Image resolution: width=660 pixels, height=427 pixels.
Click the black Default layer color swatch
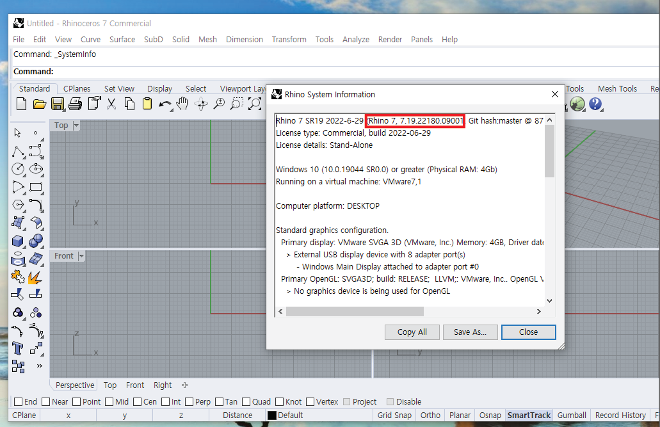[x=272, y=415]
